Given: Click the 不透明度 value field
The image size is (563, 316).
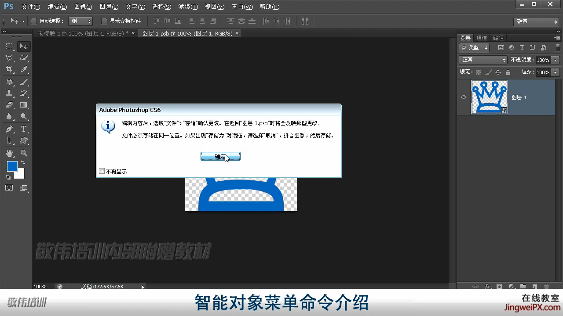Looking at the screenshot, I should (543, 60).
